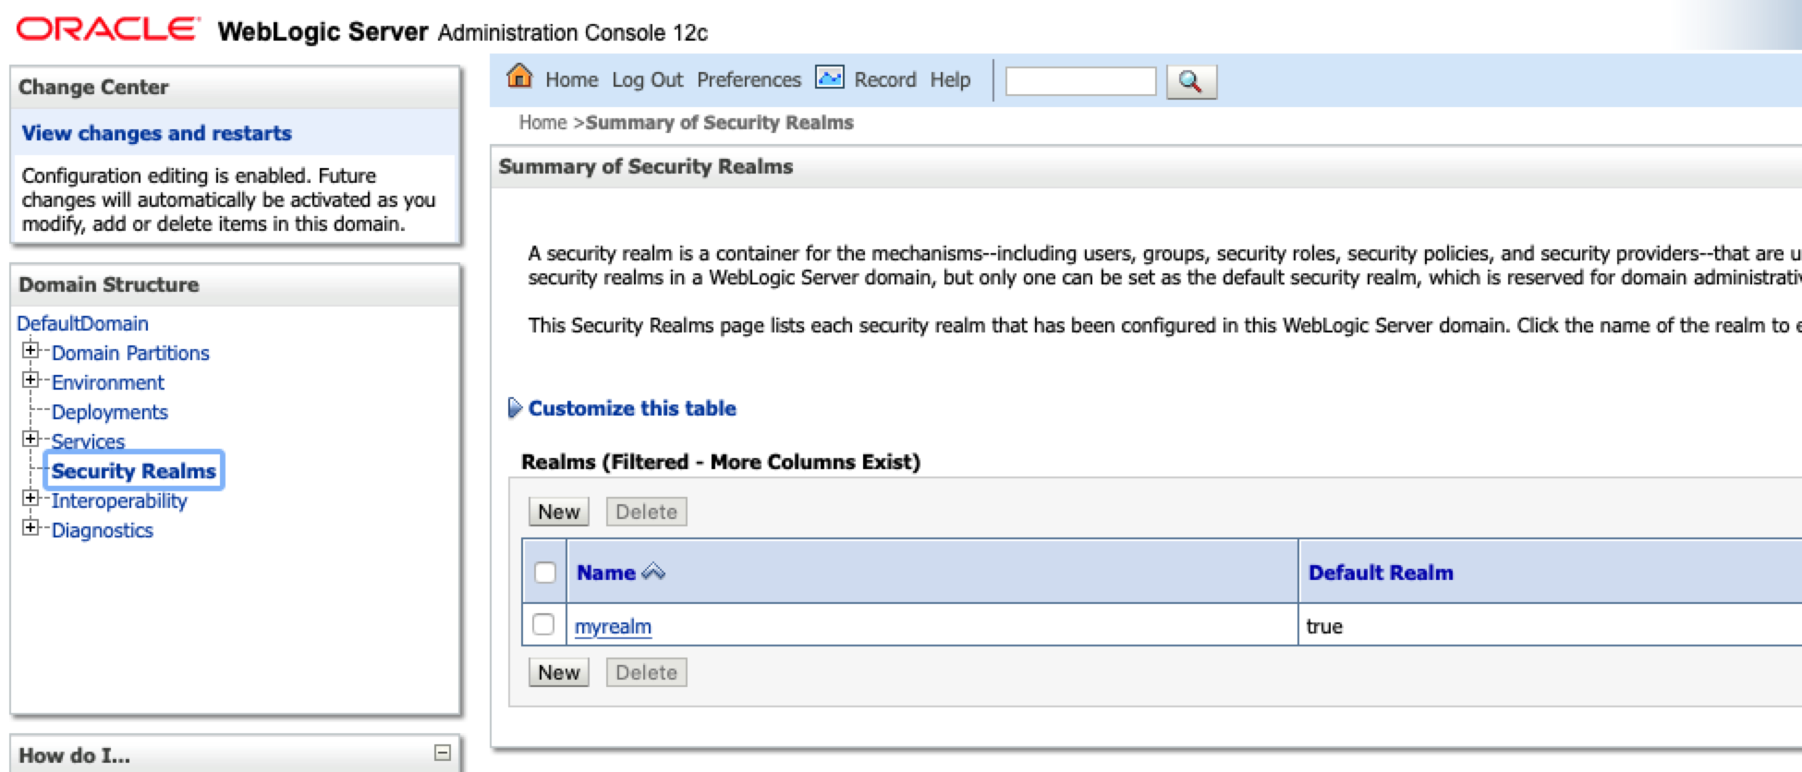The image size is (1802, 772).
Task: Open the Customize this table link
Action: 632,408
